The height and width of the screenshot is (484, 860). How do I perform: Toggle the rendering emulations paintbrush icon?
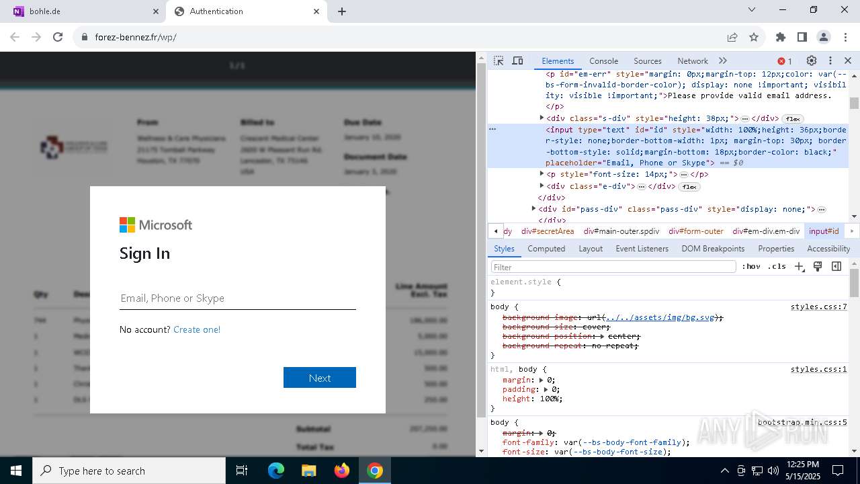[818, 266]
